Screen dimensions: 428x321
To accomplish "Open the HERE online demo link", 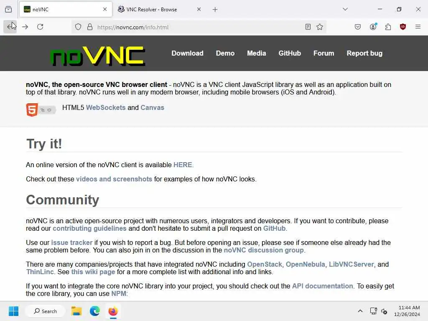I will (183, 165).
